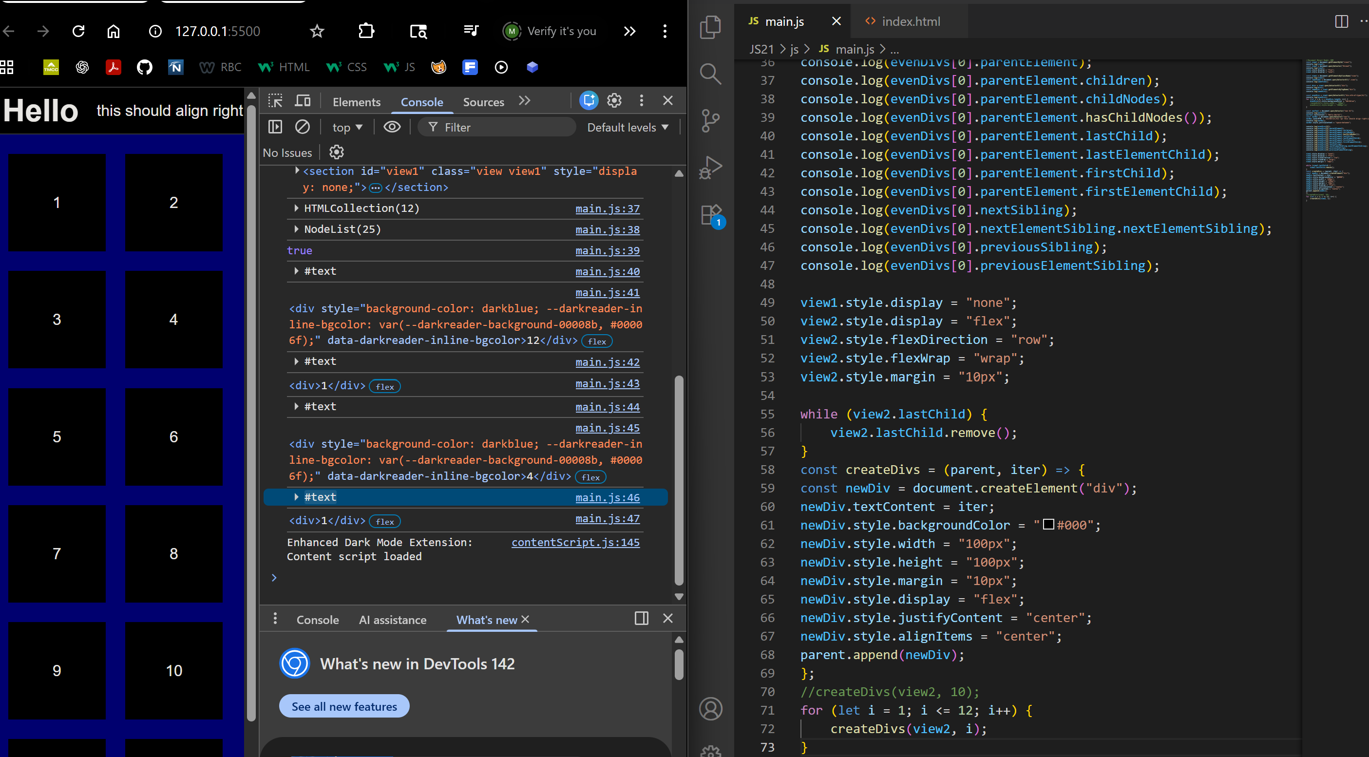The width and height of the screenshot is (1369, 757).
Task: Switch to the Sources tab
Action: [x=483, y=102]
